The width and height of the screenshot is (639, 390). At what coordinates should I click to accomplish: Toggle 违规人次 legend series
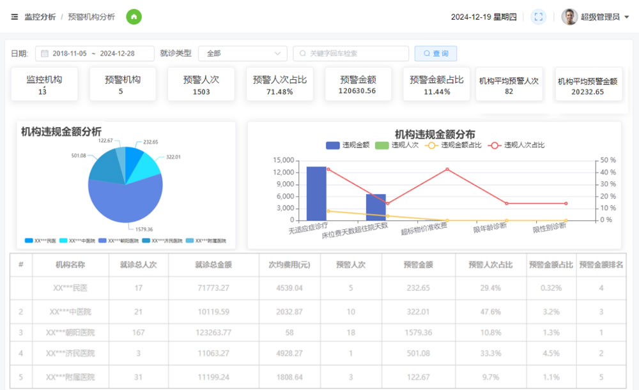pyautogui.click(x=397, y=145)
